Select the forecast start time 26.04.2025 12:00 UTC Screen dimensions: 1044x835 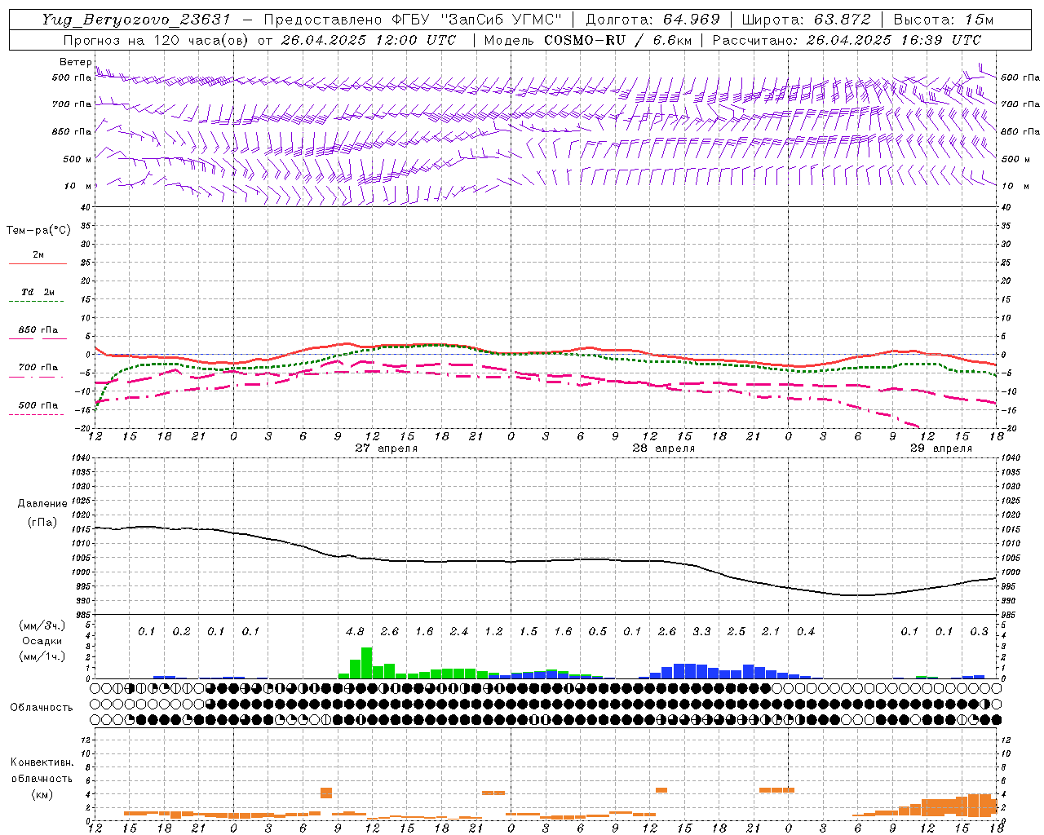click(369, 40)
